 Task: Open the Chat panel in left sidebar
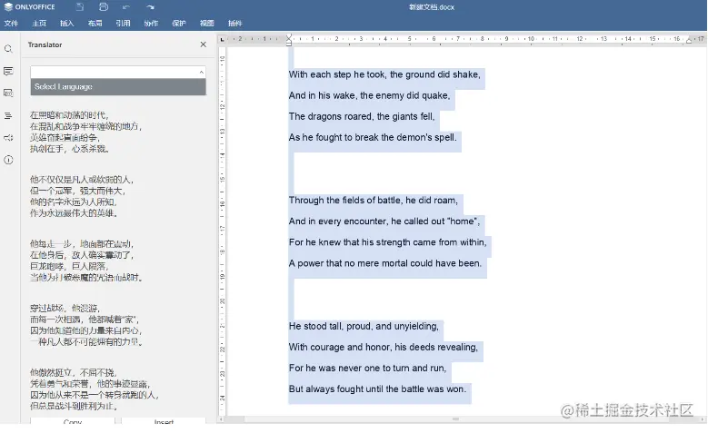tap(8, 93)
